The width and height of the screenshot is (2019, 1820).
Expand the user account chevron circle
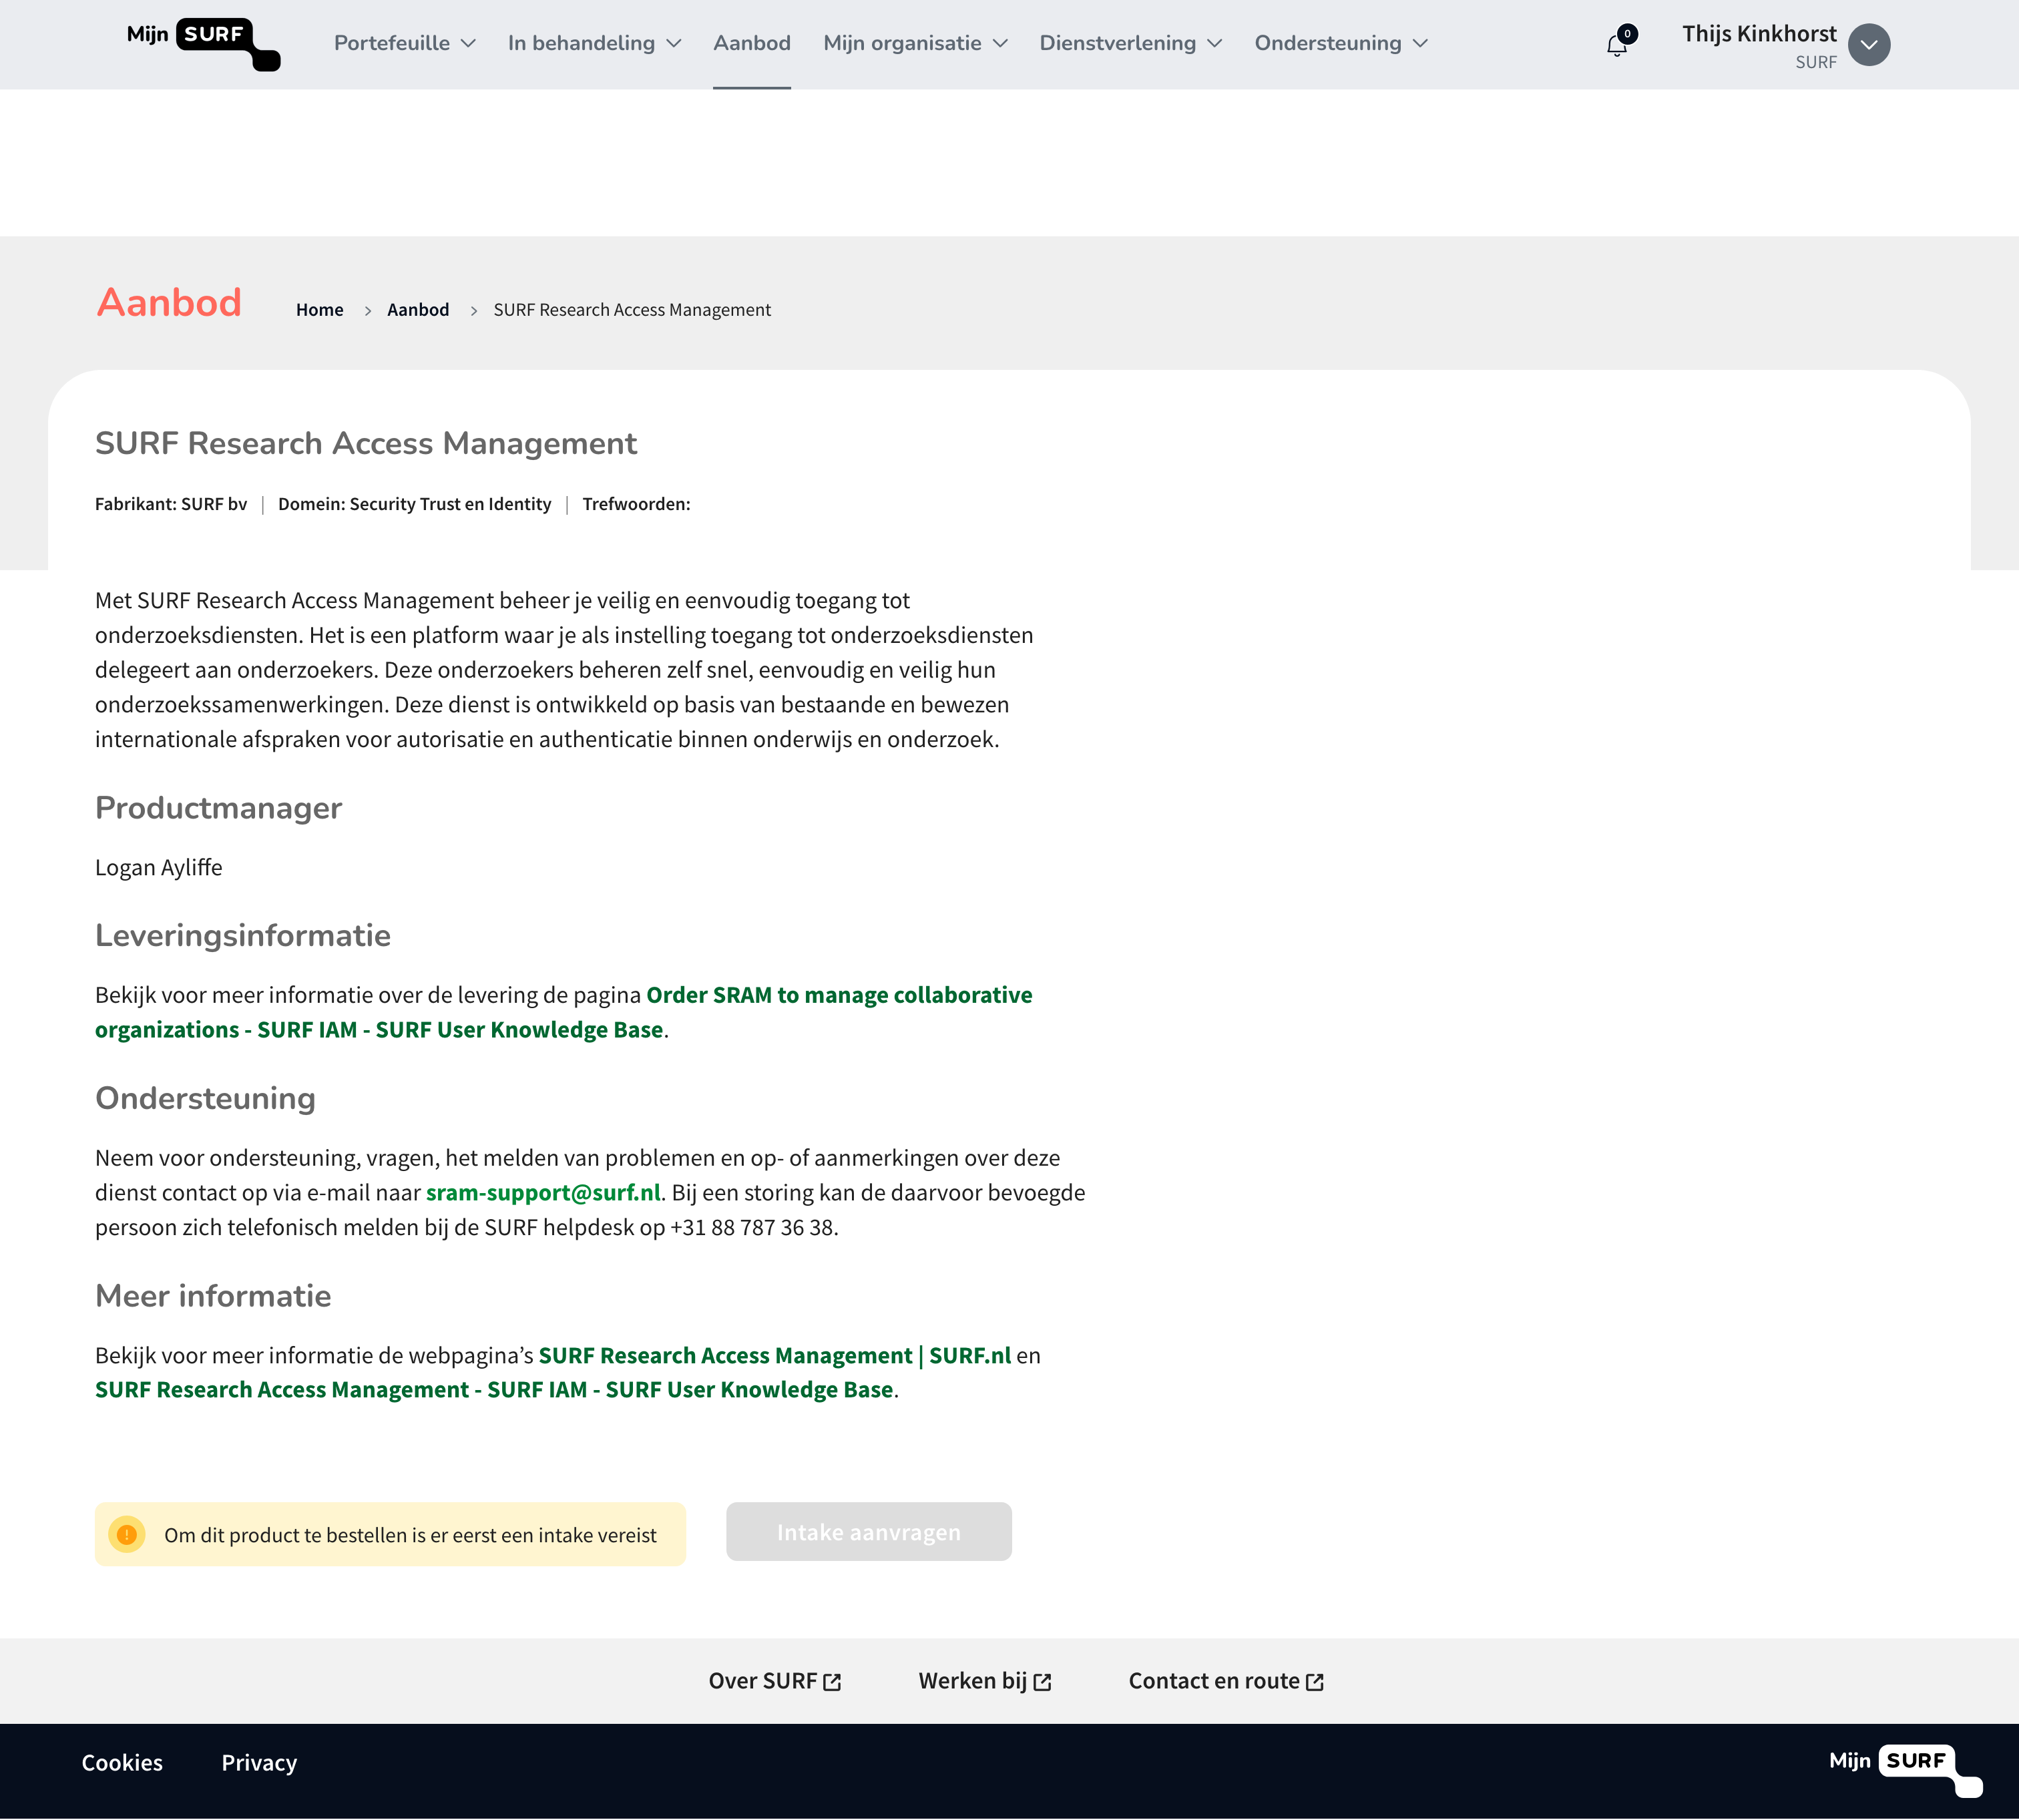click(1868, 44)
